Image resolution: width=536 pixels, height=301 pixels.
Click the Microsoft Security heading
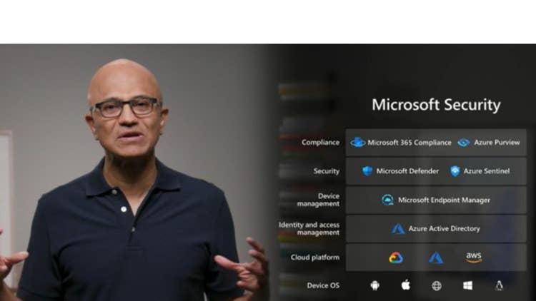436,105
